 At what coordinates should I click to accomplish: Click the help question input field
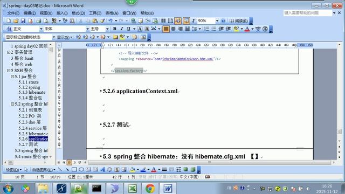click(x=307, y=13)
